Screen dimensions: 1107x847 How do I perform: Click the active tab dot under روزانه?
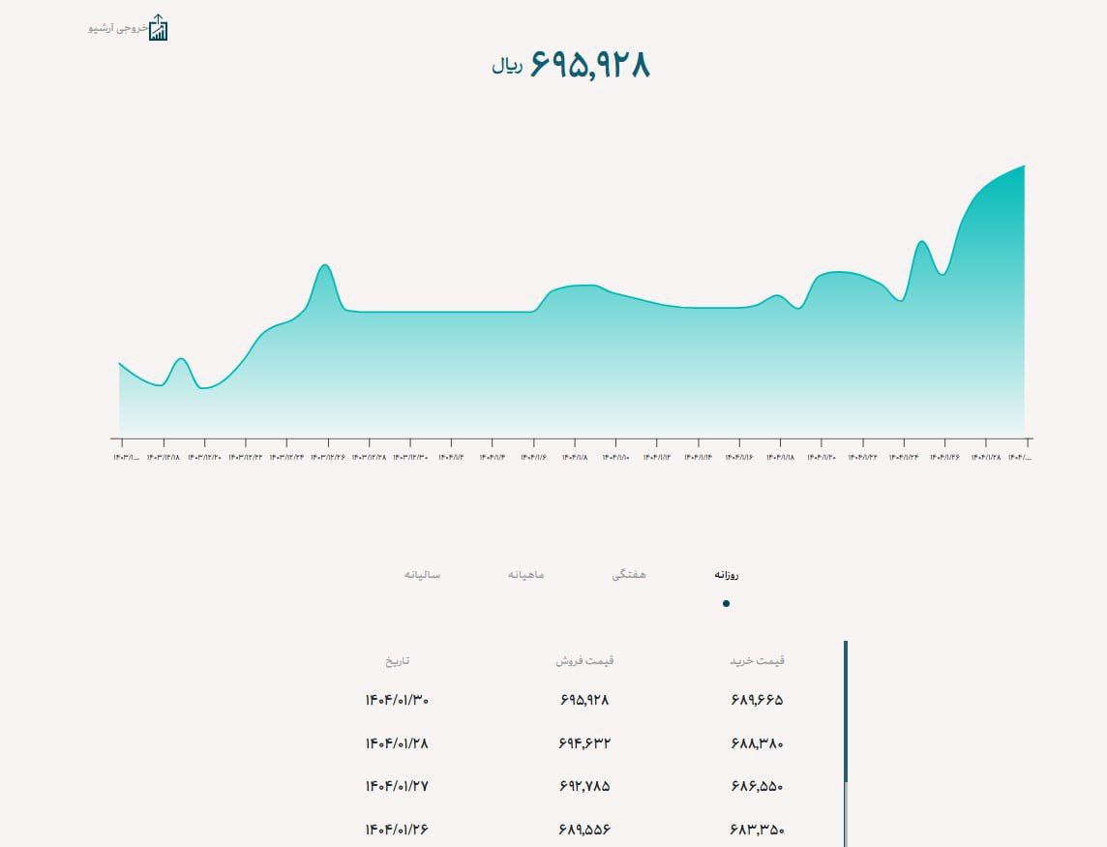[x=726, y=603]
